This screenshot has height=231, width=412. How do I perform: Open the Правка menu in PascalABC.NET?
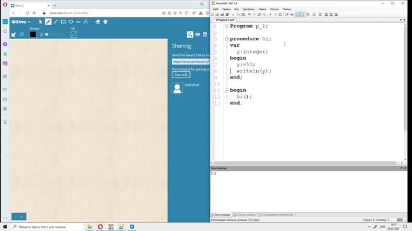click(226, 9)
